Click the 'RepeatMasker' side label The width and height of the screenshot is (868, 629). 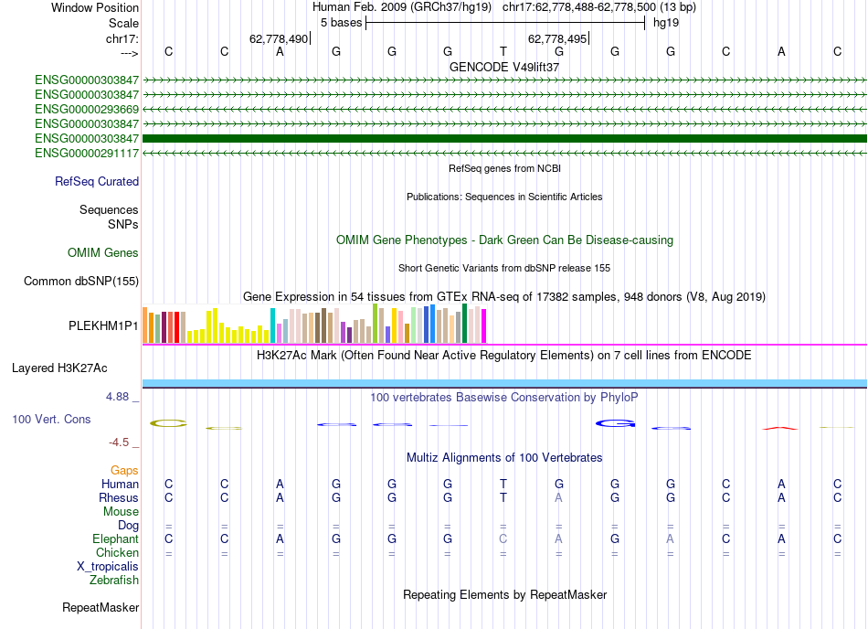pyautogui.click(x=101, y=608)
